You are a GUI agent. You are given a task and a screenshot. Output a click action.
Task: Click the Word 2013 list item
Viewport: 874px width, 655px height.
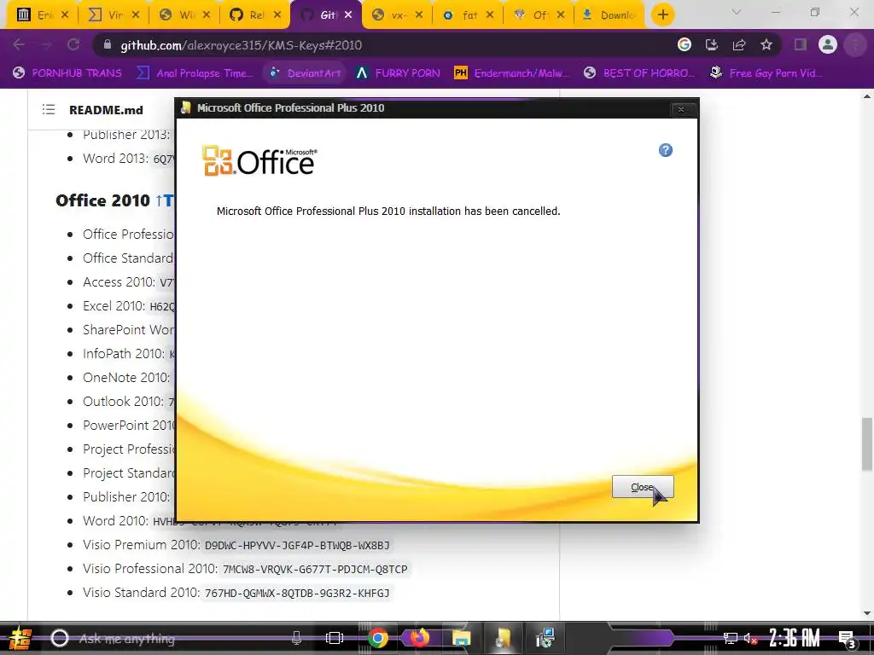point(128,159)
